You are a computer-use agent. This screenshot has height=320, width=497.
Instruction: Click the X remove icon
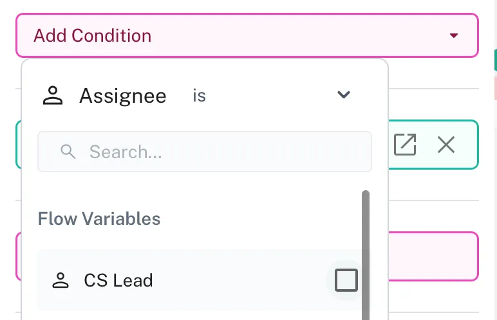445,145
